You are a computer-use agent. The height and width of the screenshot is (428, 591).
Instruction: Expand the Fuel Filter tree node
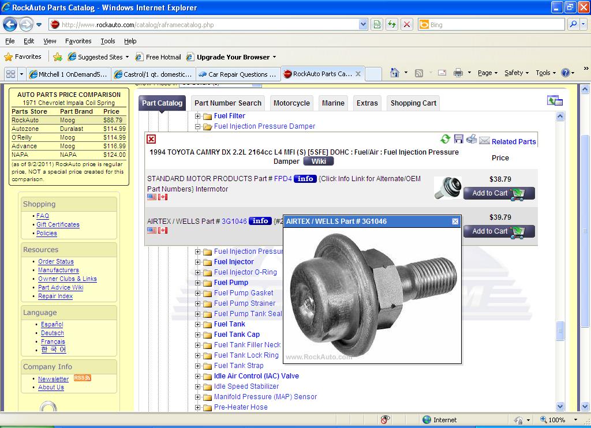click(x=198, y=116)
